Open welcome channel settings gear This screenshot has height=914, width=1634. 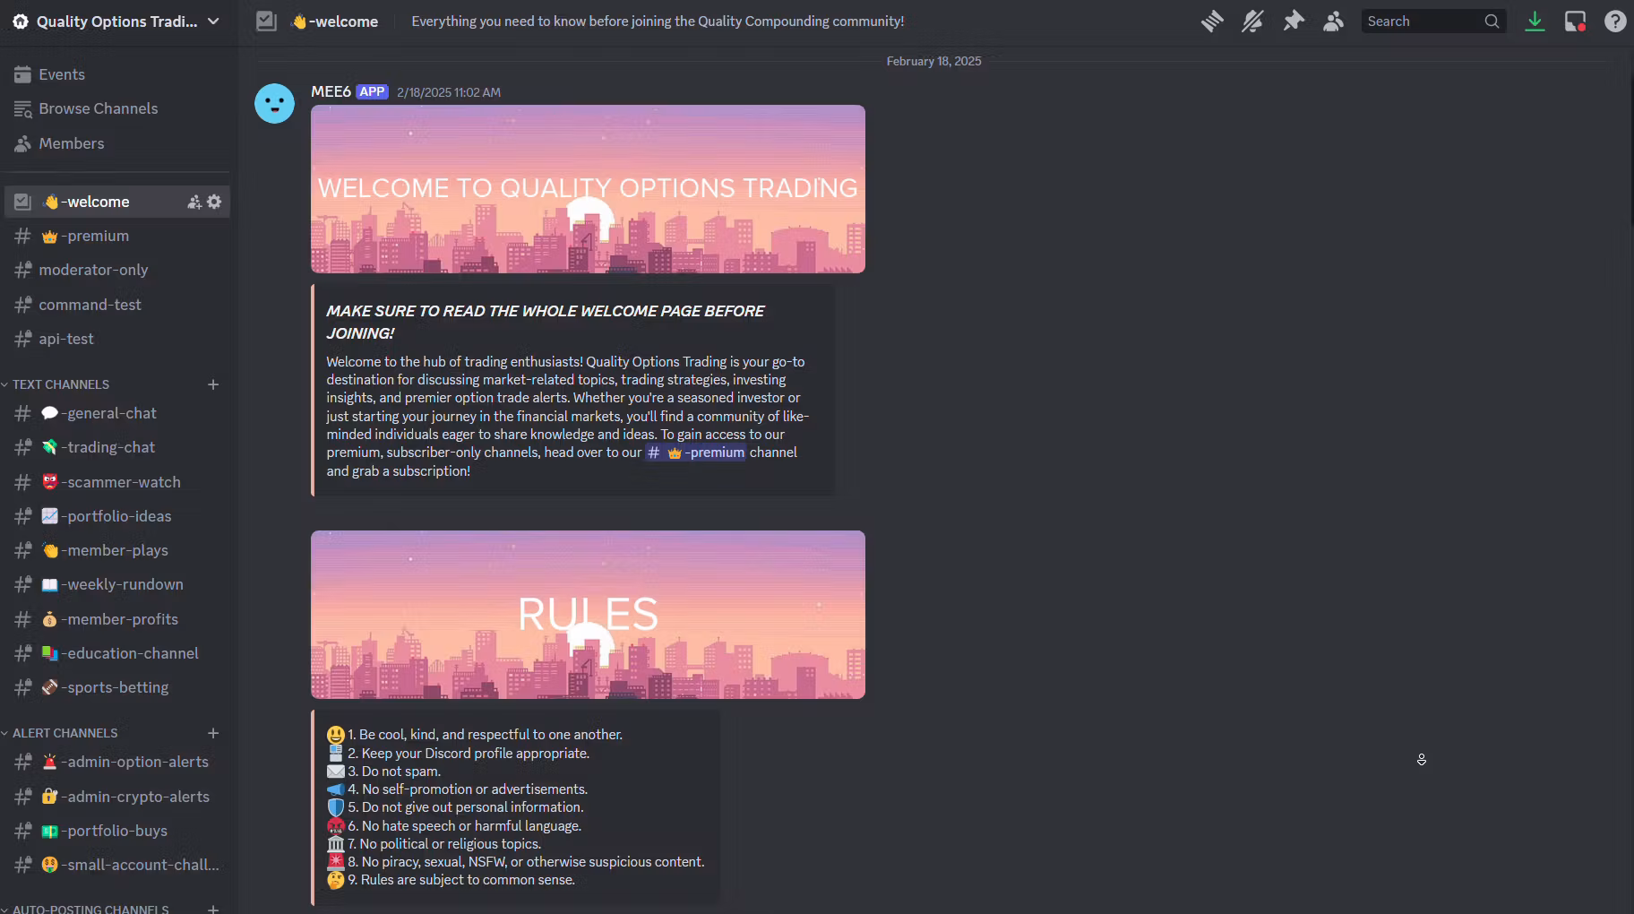pos(214,202)
